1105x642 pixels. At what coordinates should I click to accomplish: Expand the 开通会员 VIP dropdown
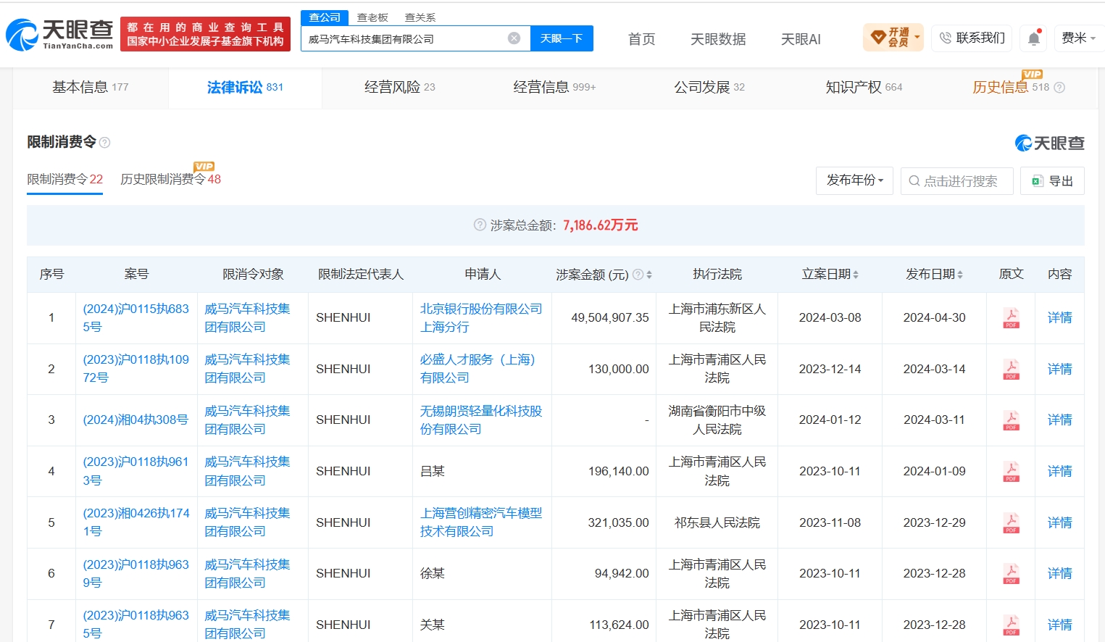click(x=893, y=37)
